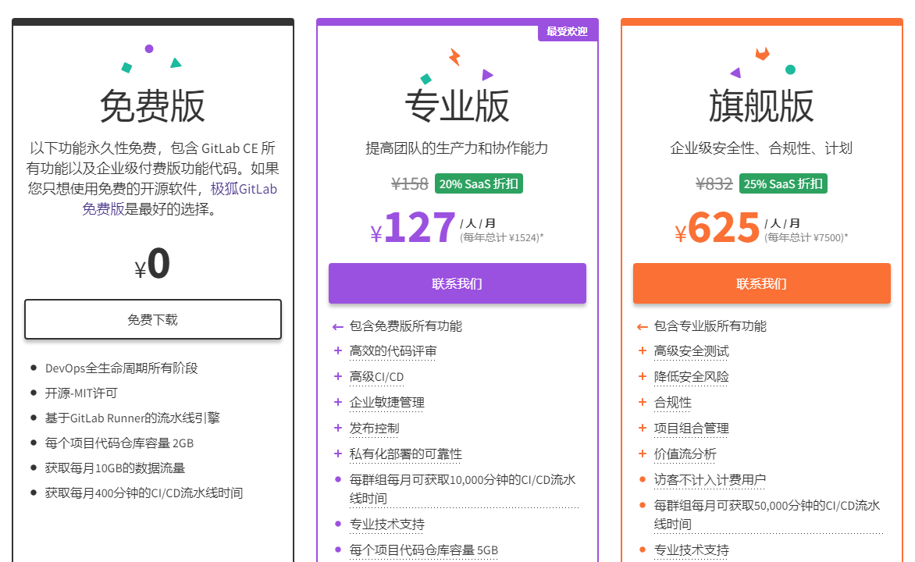The image size is (915, 562).
Task: Open the 项目组合管理 feature link
Action: [x=691, y=429]
